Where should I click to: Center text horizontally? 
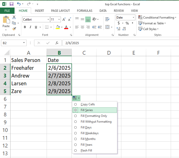pyautogui.click(x=82, y=27)
